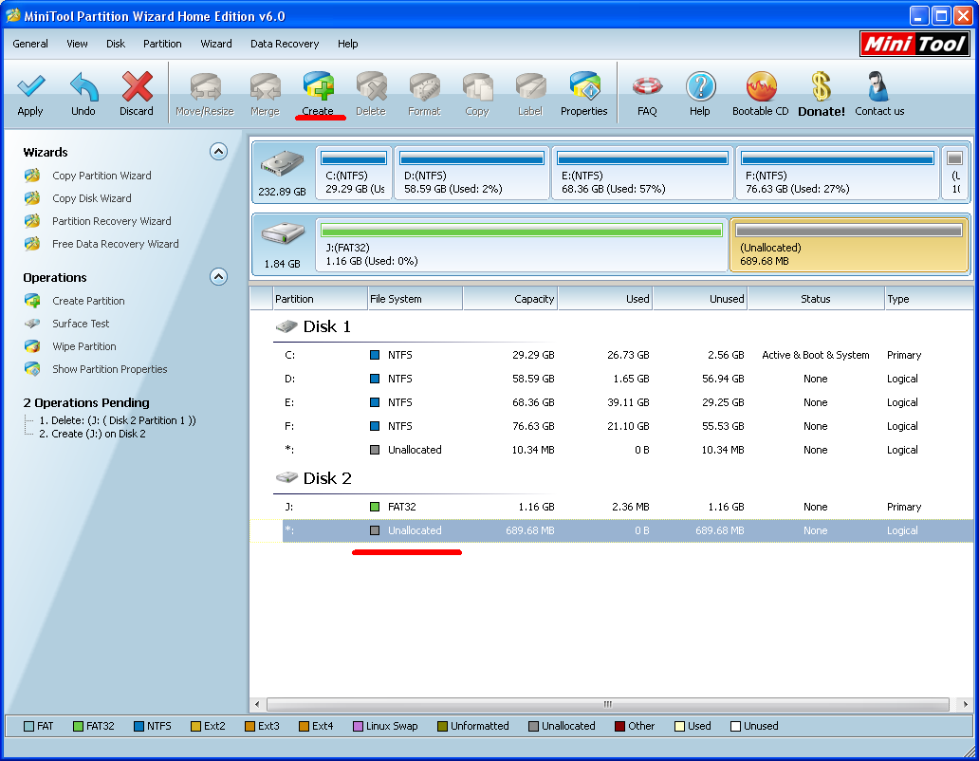Screen dimensions: 979x761
Task: Click the NTFS legend color swatch
Action: point(138,727)
